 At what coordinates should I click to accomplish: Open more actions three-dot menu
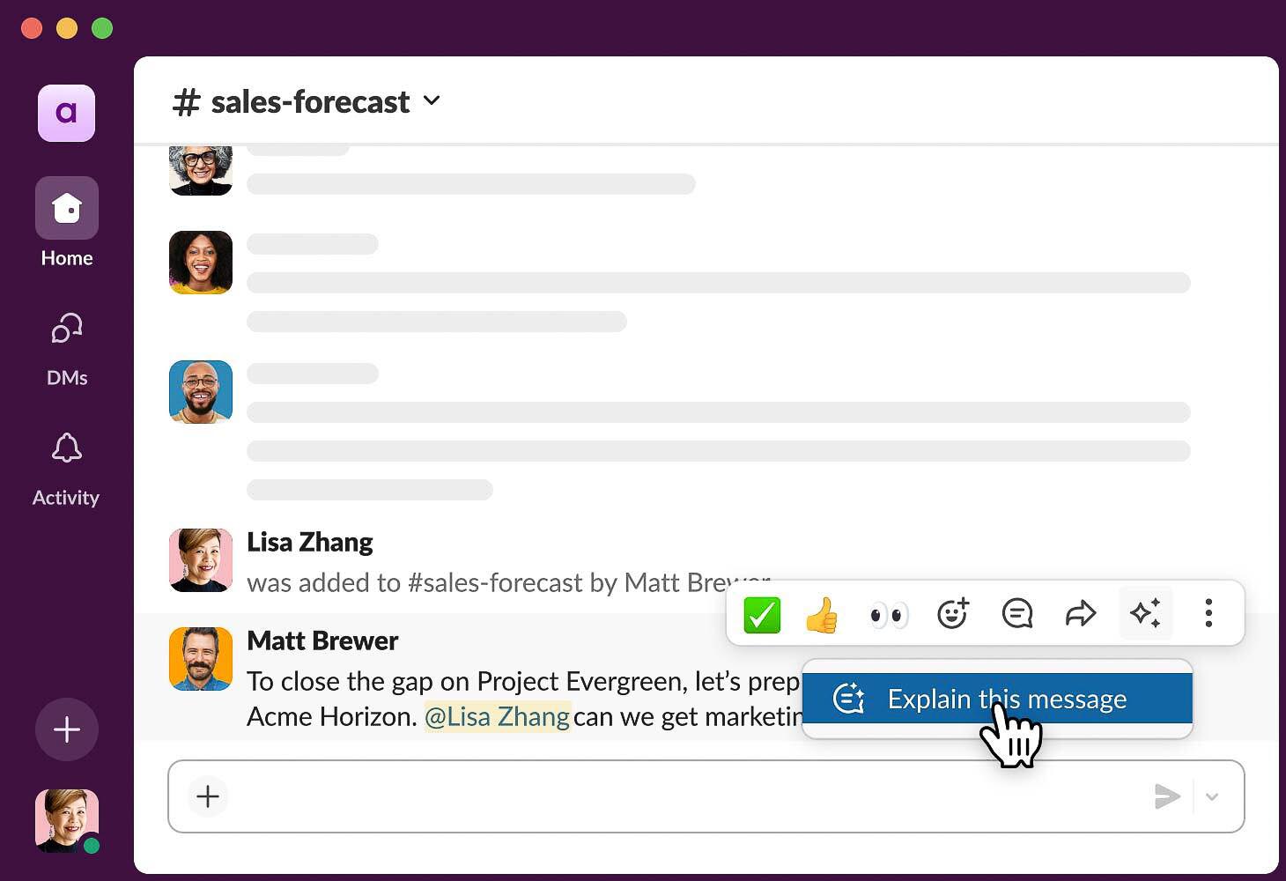click(x=1208, y=613)
